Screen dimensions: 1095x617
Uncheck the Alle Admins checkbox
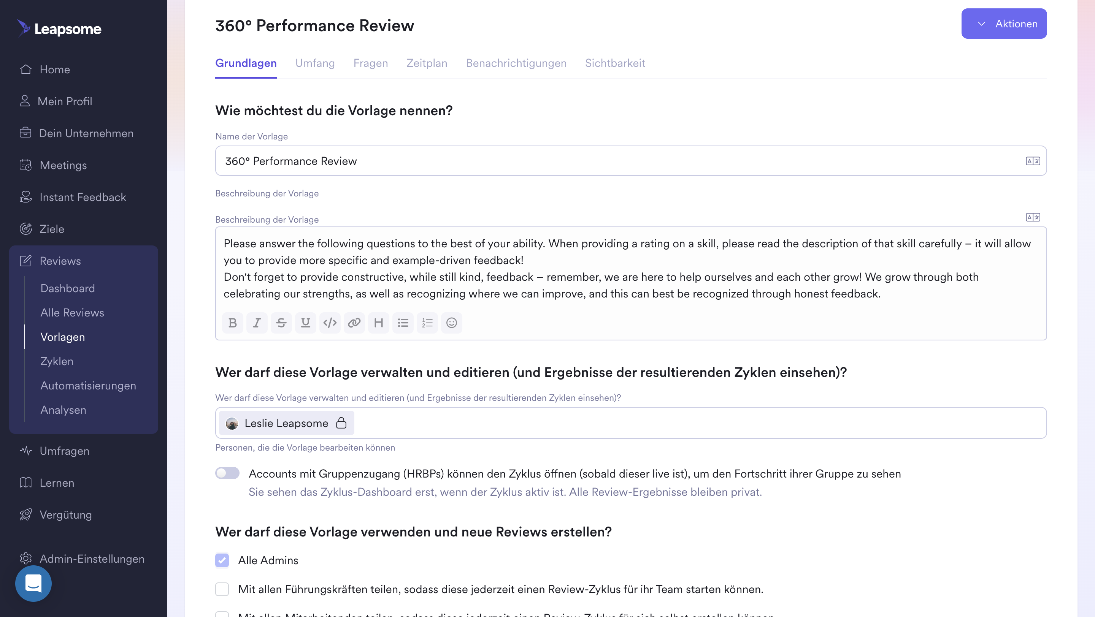pos(222,560)
